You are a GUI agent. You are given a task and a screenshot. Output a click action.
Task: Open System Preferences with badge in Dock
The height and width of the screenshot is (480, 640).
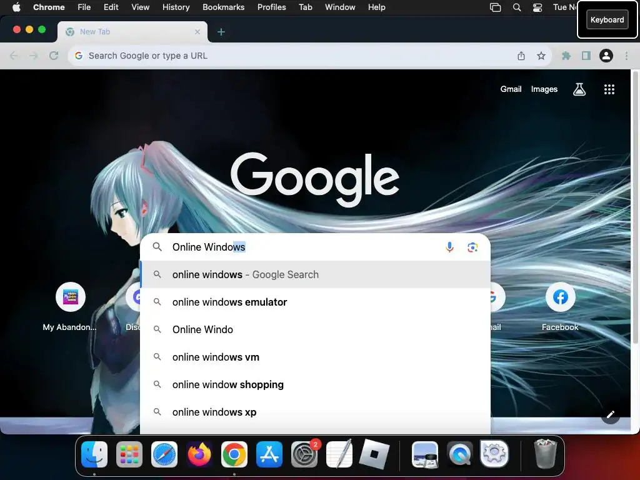[304, 454]
